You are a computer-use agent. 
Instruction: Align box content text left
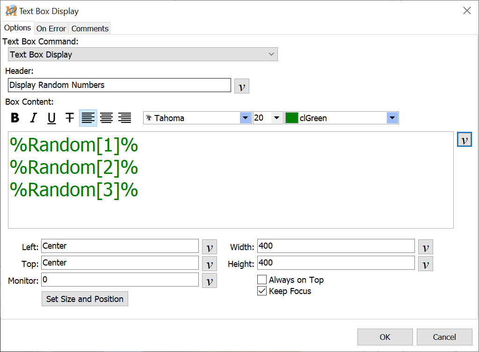point(88,118)
